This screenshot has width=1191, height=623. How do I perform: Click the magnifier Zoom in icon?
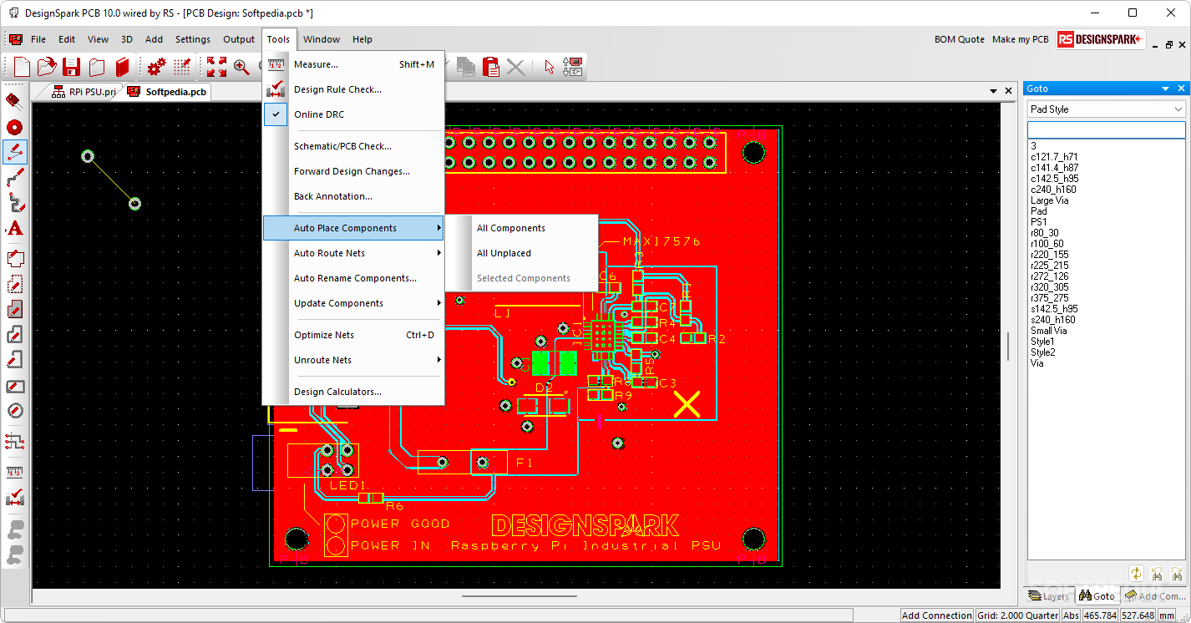241,67
